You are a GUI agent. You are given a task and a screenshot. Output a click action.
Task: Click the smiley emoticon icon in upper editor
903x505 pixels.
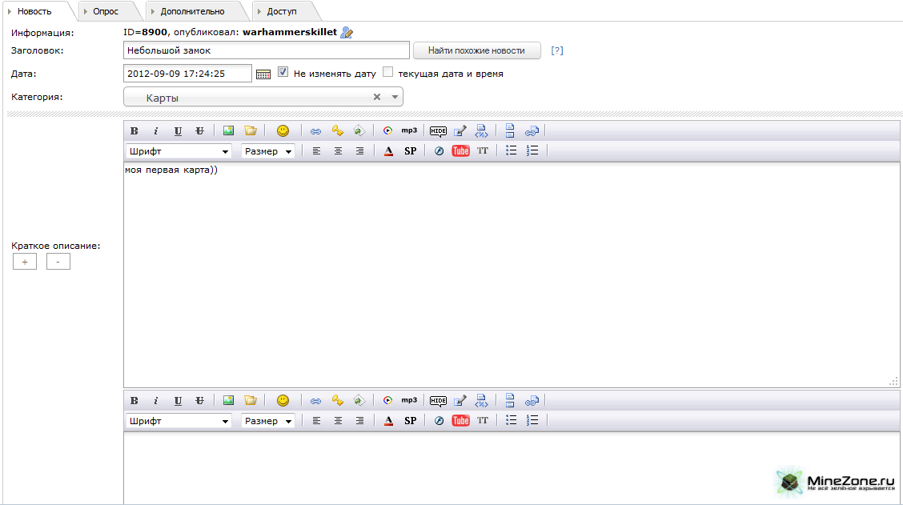[x=283, y=130]
